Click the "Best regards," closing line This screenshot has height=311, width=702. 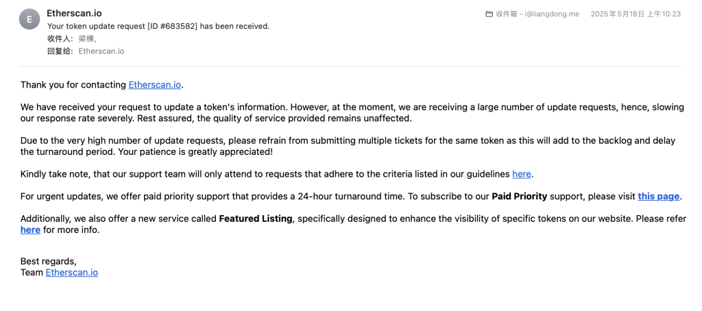[49, 261]
